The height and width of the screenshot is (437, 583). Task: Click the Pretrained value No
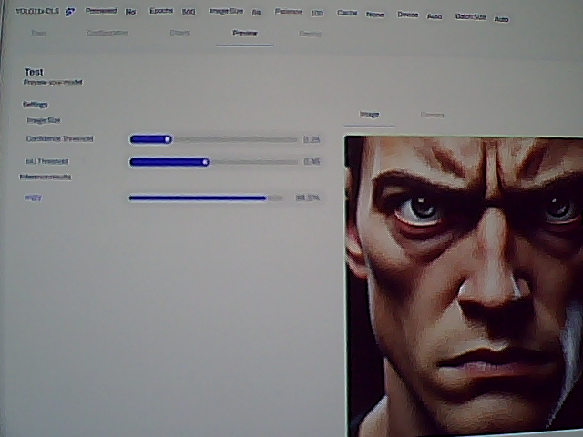[130, 12]
